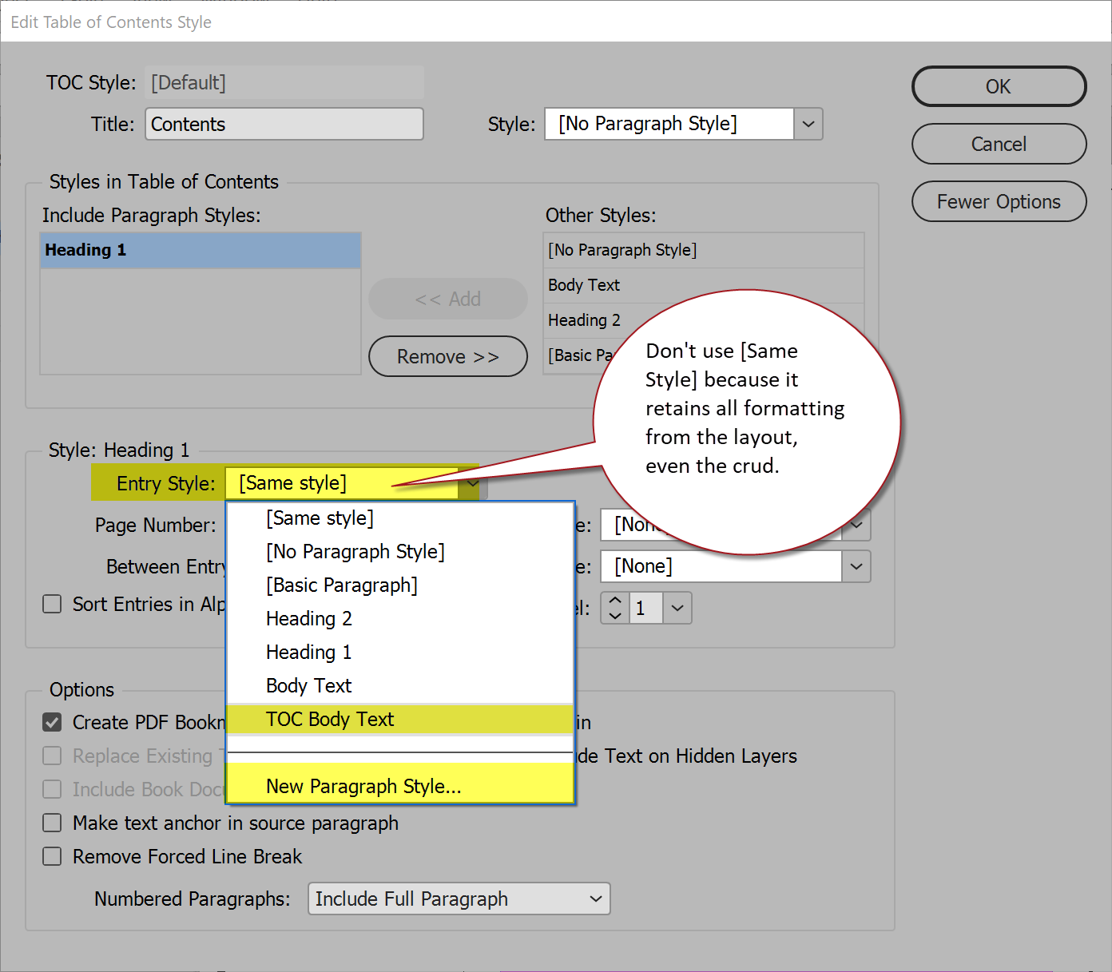Increment the Level value with the up arrow
This screenshot has height=972, width=1112.
click(614, 601)
